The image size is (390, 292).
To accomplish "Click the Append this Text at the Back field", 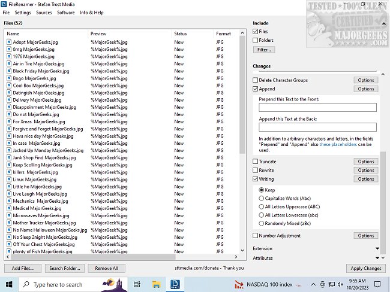I will [x=317, y=127].
